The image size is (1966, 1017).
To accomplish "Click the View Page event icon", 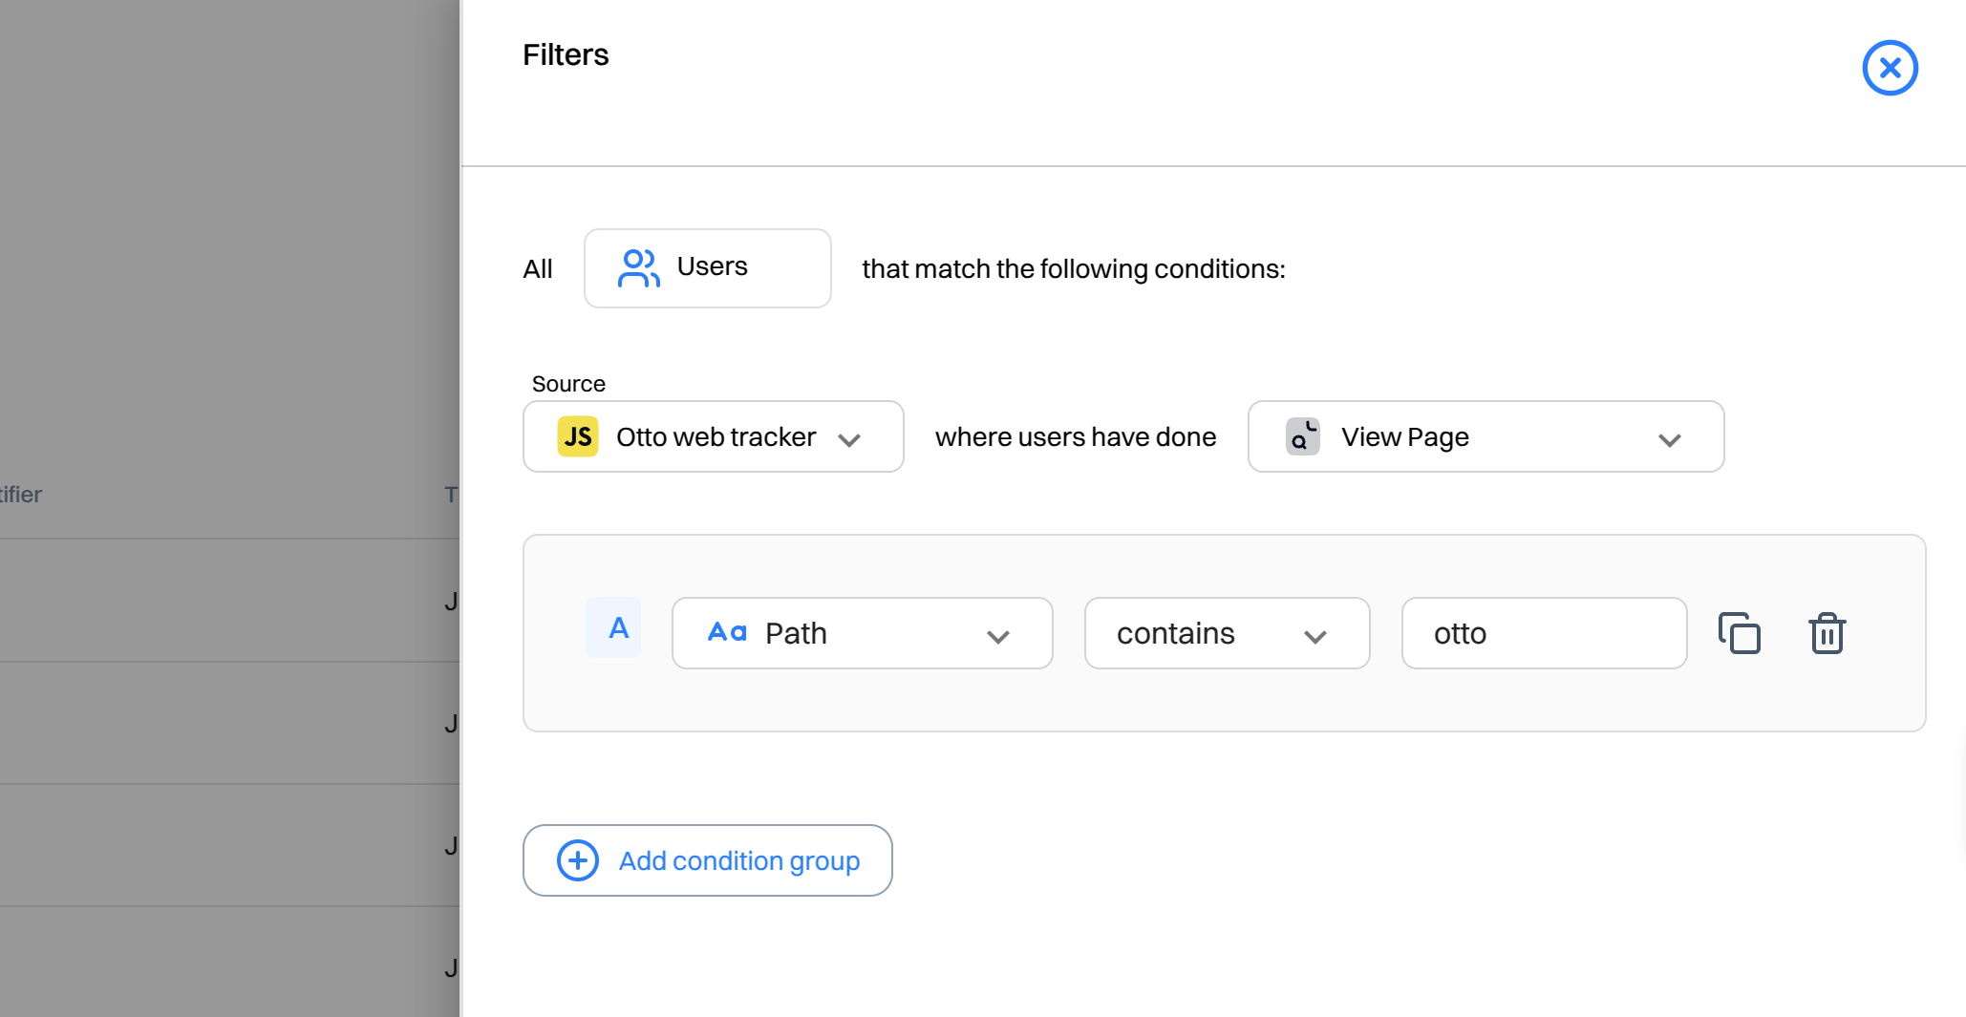I will [x=1302, y=436].
